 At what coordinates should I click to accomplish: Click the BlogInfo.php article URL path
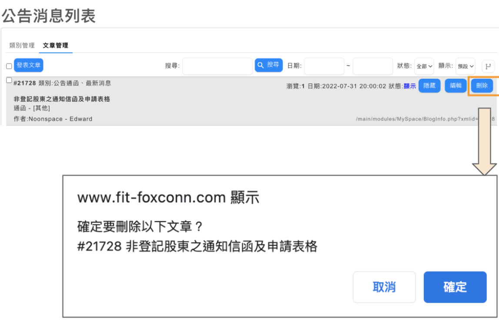pyautogui.click(x=425, y=119)
